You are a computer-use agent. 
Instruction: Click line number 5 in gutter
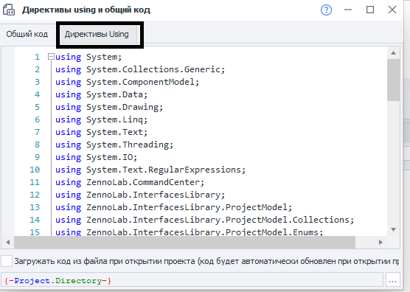click(37, 107)
